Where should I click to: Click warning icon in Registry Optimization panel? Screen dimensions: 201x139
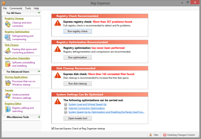coord(58,49)
